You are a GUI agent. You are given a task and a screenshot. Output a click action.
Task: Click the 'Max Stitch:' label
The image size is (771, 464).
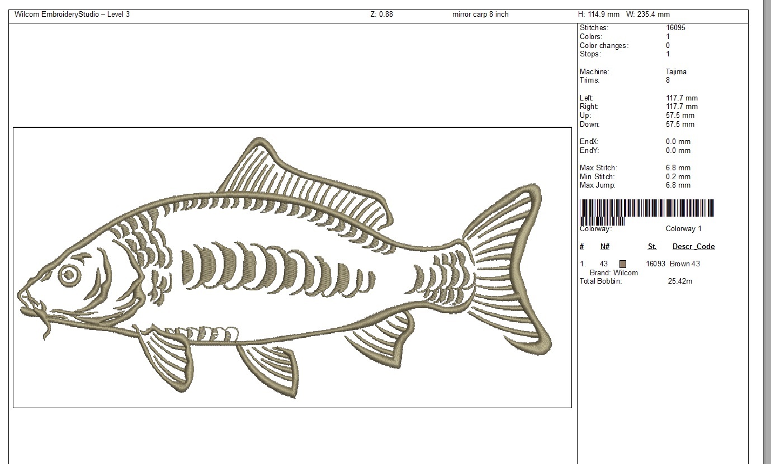(x=599, y=168)
